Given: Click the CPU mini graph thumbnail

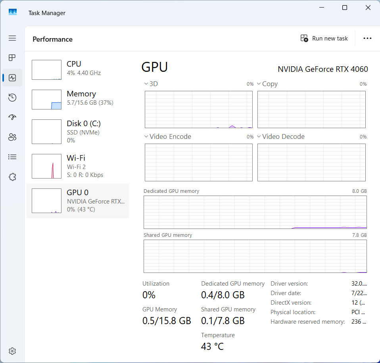Looking at the screenshot, I should tap(46, 70).
